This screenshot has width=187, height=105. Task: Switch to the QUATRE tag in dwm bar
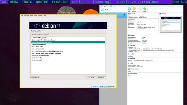(42, 2)
